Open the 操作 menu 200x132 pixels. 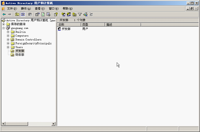click(x=26, y=9)
